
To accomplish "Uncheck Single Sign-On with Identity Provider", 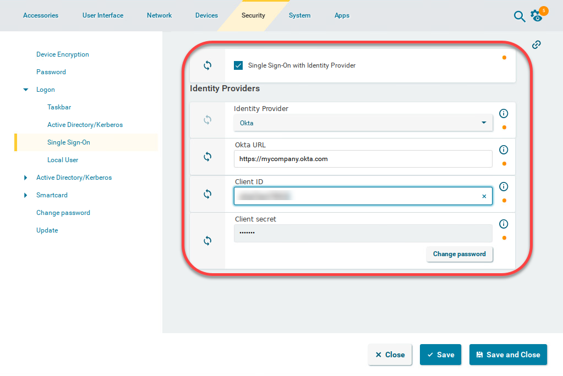I will tap(238, 65).
